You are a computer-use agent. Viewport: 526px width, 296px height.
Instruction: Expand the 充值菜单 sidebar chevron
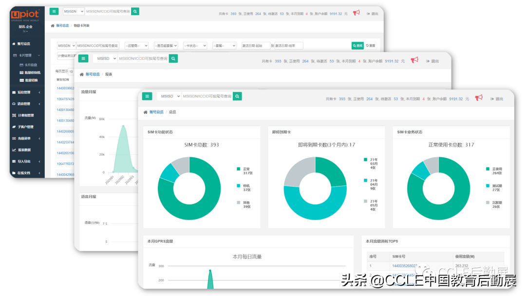[x=39, y=138]
